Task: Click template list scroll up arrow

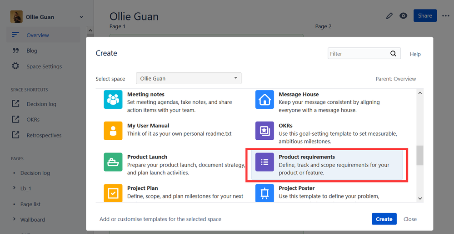Action: point(420,93)
